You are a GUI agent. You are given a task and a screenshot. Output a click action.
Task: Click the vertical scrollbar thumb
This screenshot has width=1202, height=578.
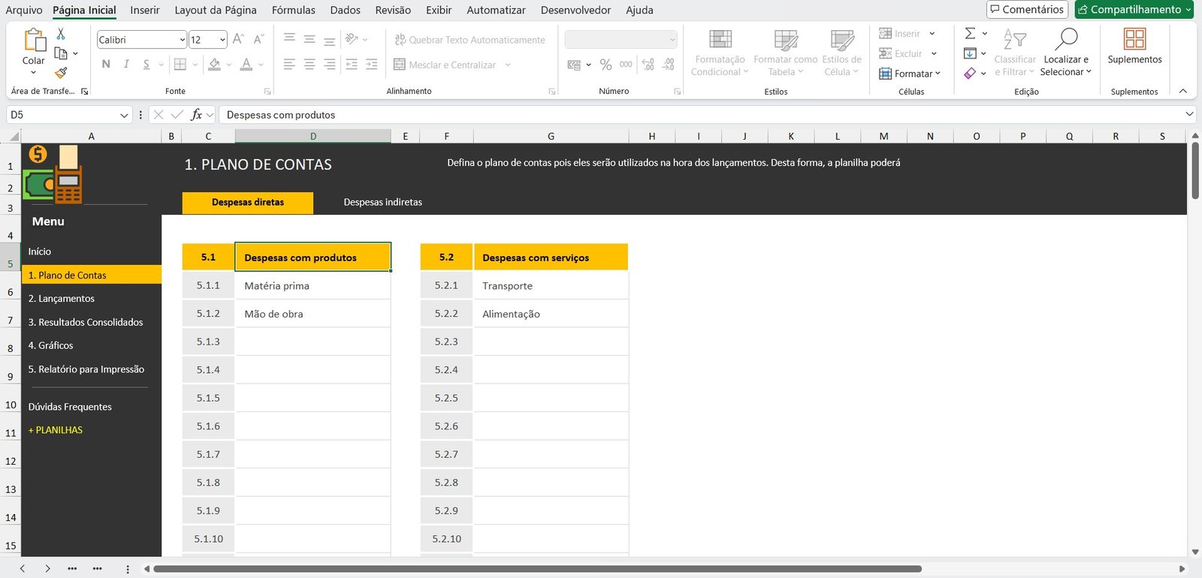coord(1194,170)
